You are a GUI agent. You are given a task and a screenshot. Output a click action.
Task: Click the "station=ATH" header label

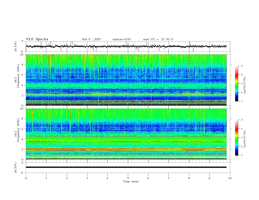121,39
